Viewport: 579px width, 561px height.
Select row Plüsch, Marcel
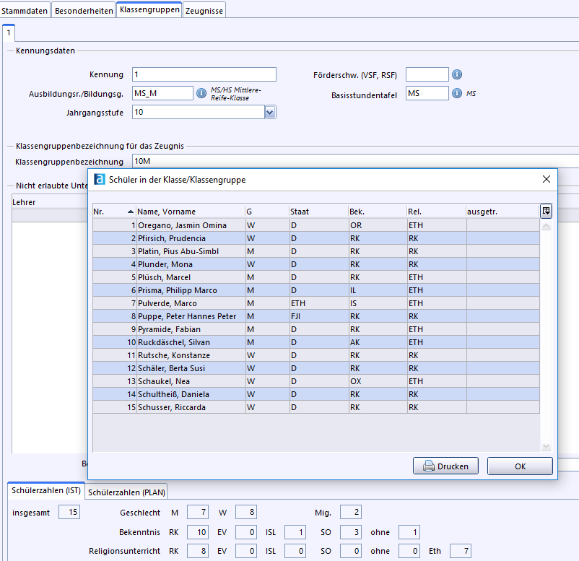pyautogui.click(x=316, y=277)
